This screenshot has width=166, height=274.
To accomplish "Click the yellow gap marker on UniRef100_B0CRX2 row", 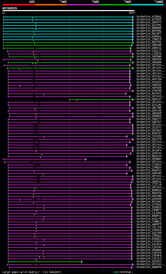I will pyautogui.click(x=44, y=95).
